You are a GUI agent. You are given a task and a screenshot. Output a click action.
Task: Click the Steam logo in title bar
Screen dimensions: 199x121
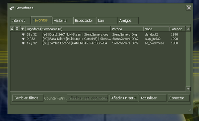click(x=12, y=8)
